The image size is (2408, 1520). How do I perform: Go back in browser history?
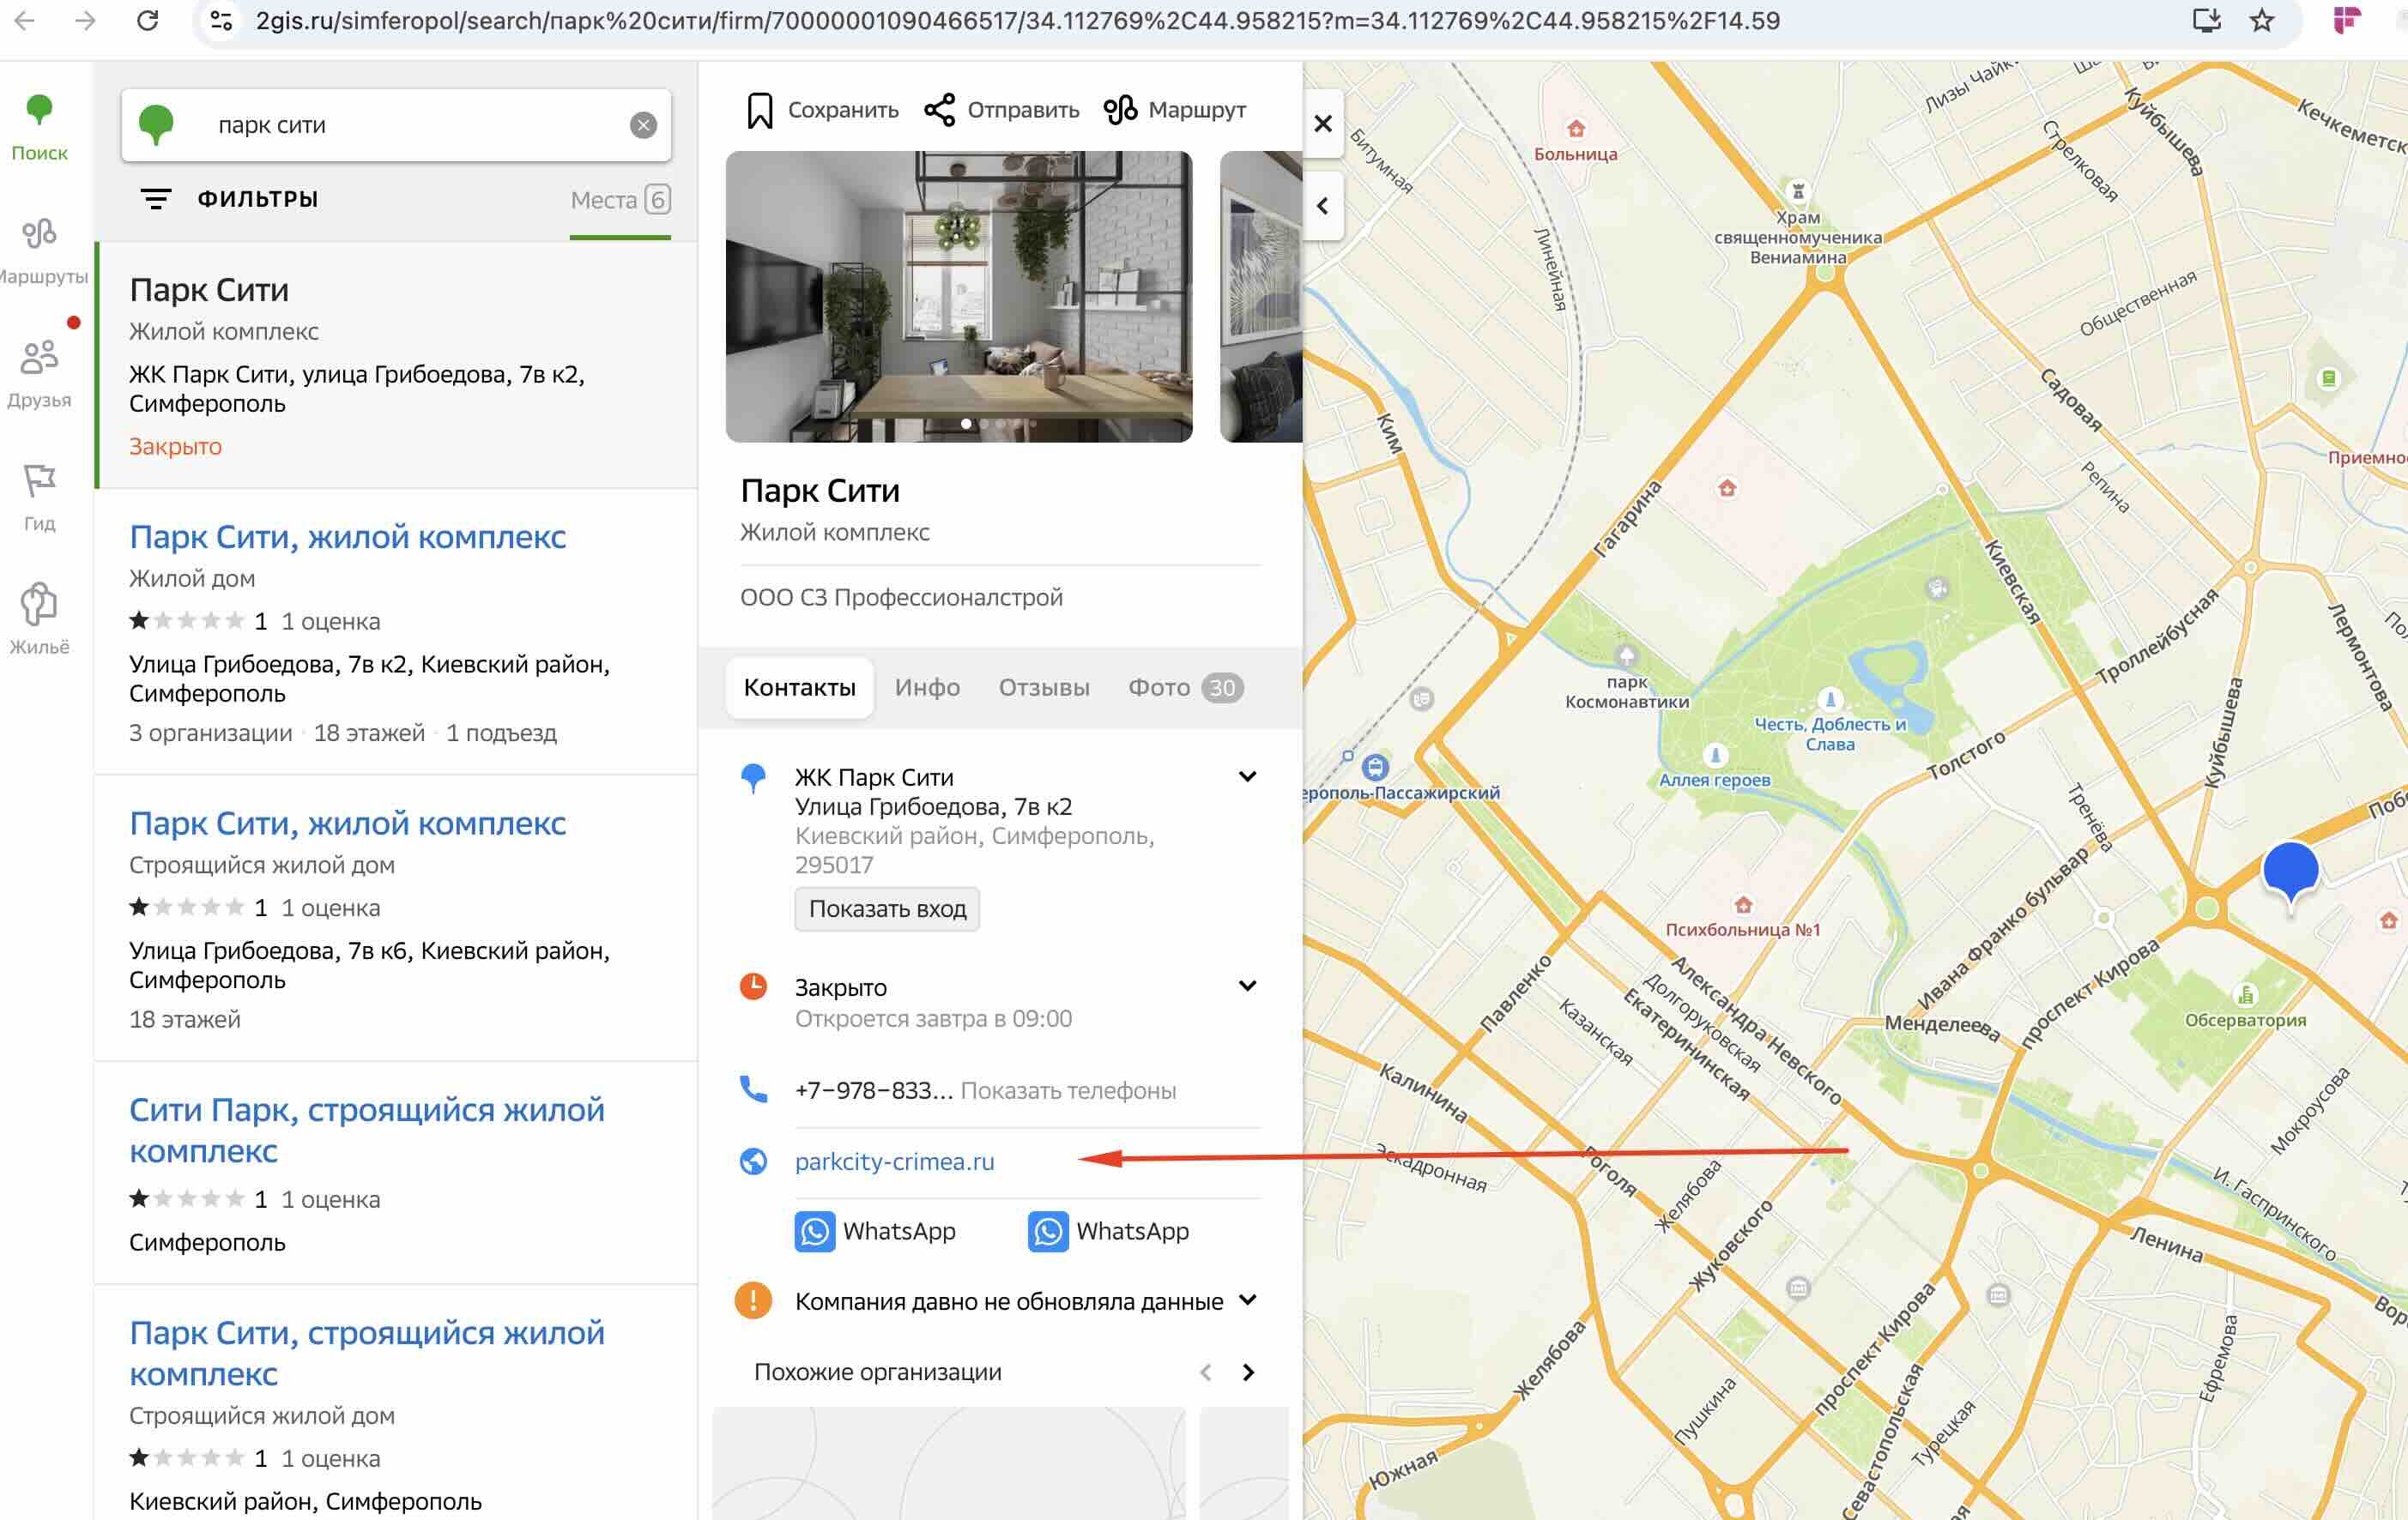click(x=26, y=20)
